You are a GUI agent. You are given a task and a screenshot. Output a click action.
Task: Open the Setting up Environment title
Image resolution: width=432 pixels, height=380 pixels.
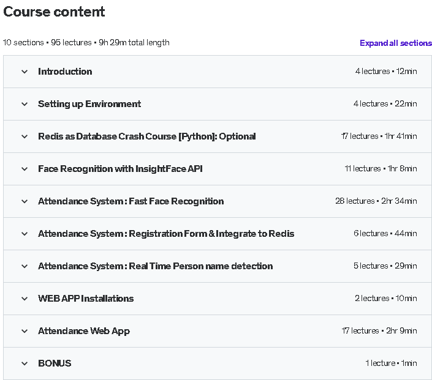tap(89, 104)
